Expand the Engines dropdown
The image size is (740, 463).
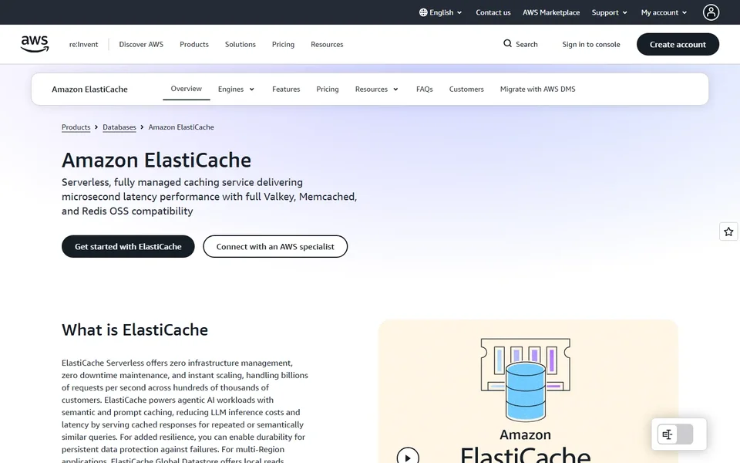tap(236, 89)
